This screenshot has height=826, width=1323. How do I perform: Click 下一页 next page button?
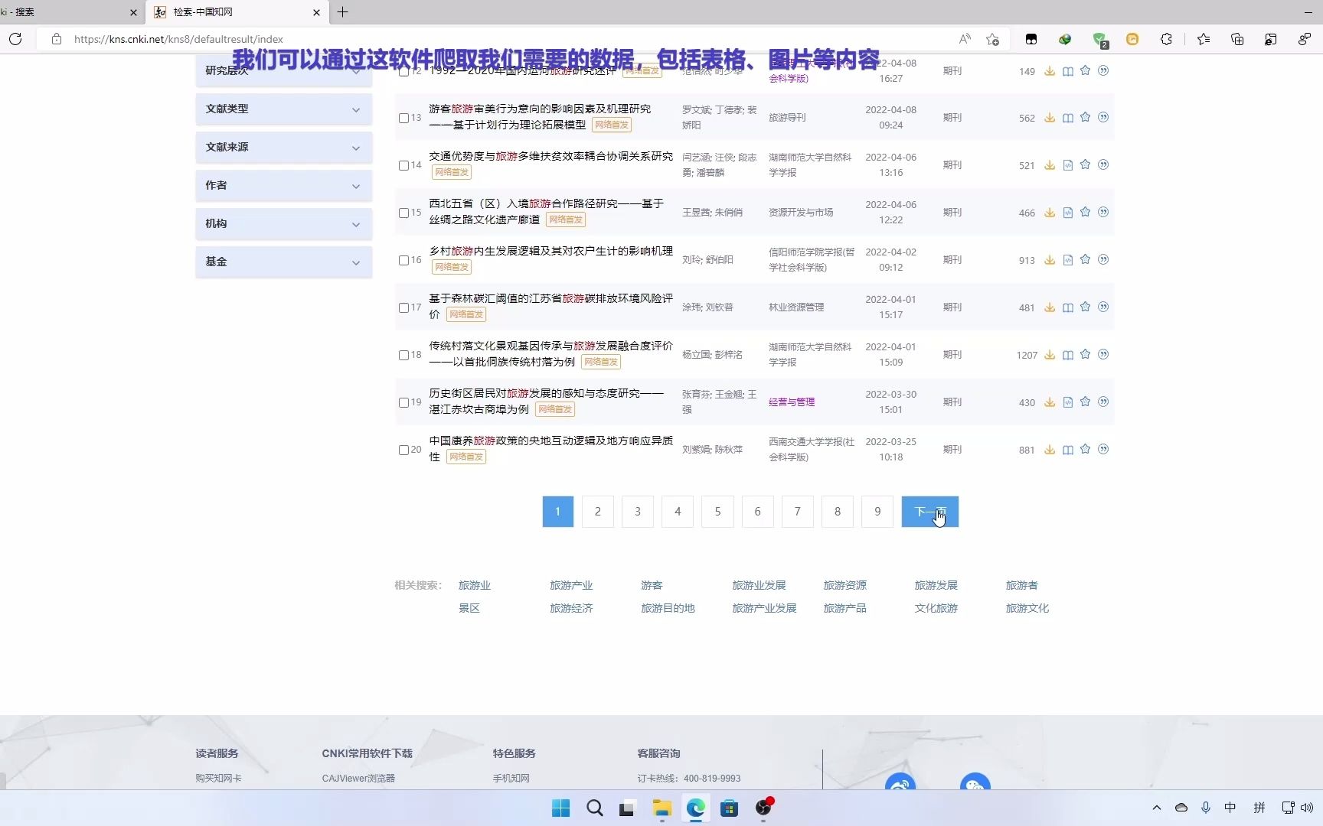929,512
